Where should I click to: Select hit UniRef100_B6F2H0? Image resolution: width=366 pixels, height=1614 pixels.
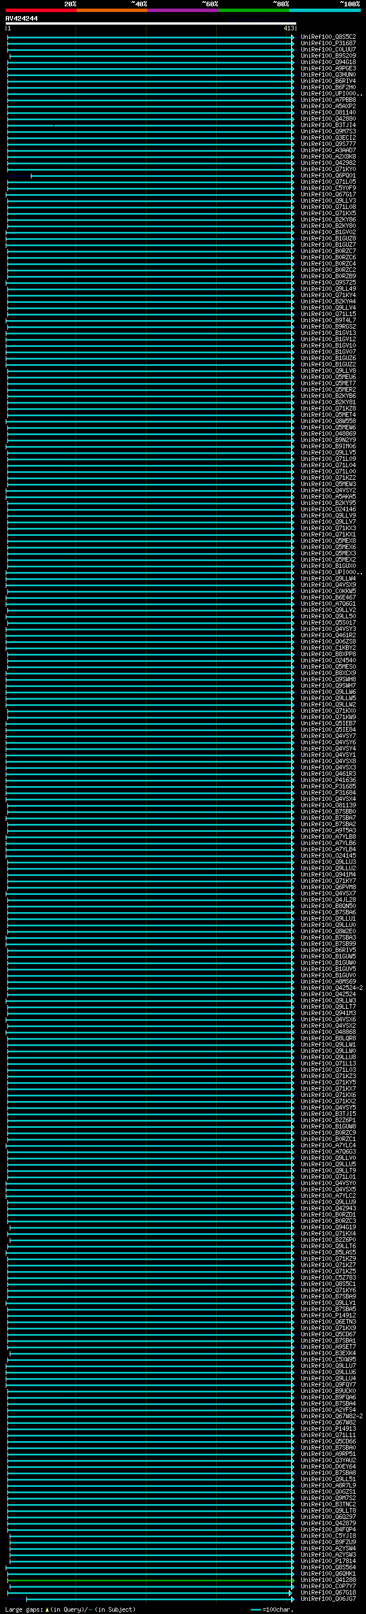coord(328,87)
